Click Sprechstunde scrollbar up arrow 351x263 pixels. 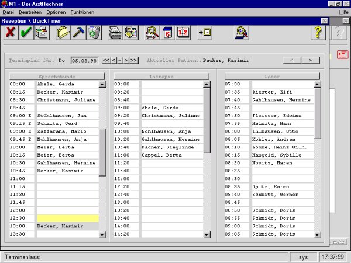coord(102,84)
